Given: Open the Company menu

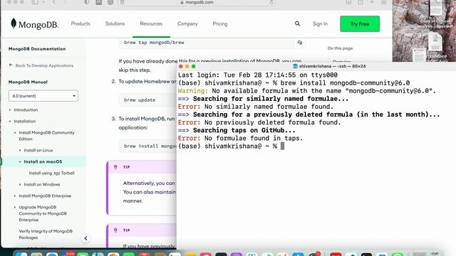Looking at the screenshot, I should click(x=187, y=23).
